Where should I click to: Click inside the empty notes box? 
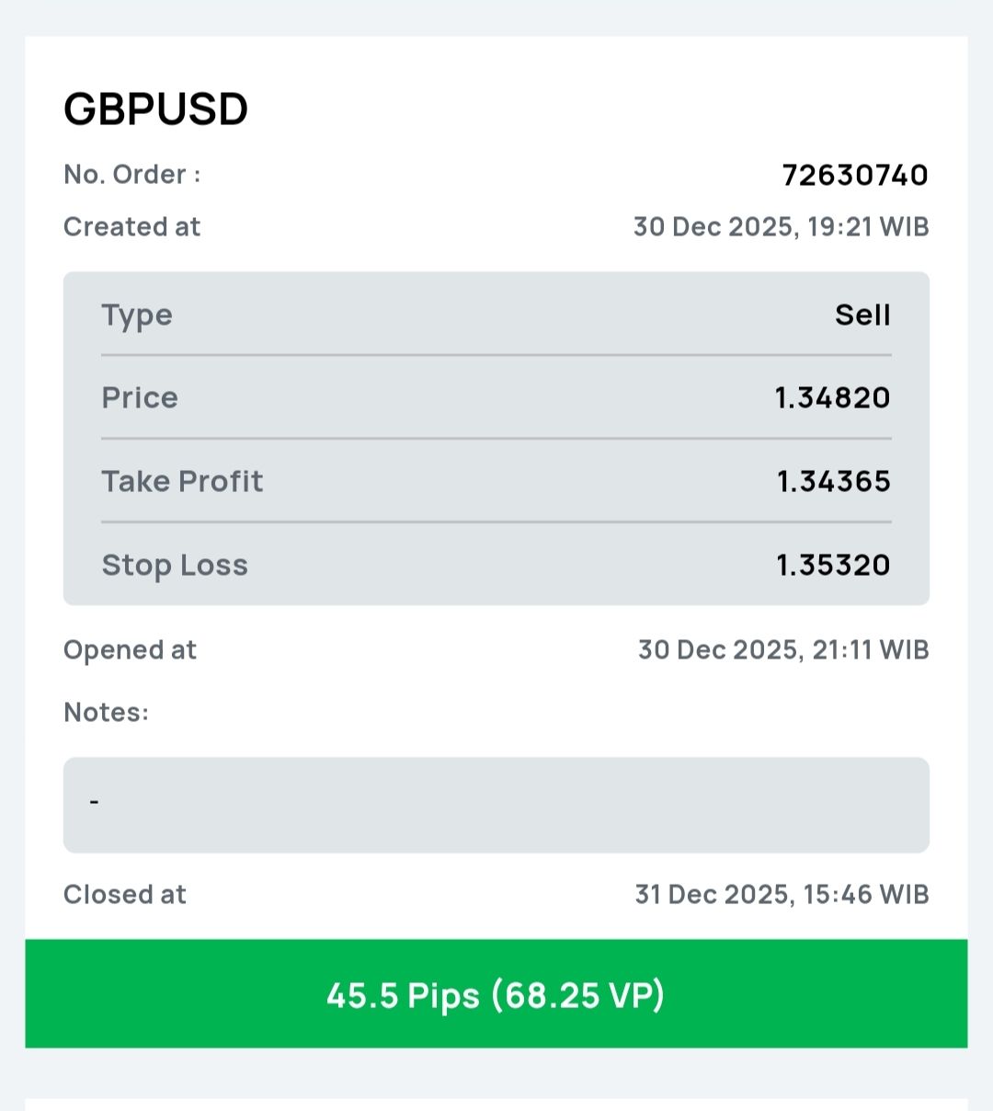pyautogui.click(x=496, y=805)
